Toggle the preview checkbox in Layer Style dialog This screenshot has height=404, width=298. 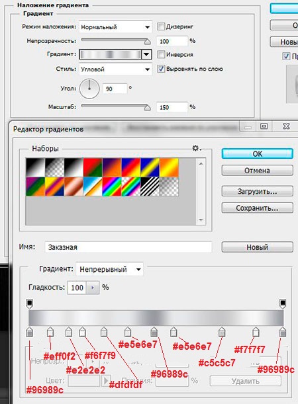pyautogui.click(x=286, y=56)
